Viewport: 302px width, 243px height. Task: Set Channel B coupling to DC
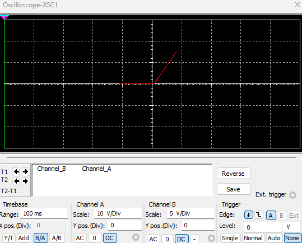tap(181, 239)
